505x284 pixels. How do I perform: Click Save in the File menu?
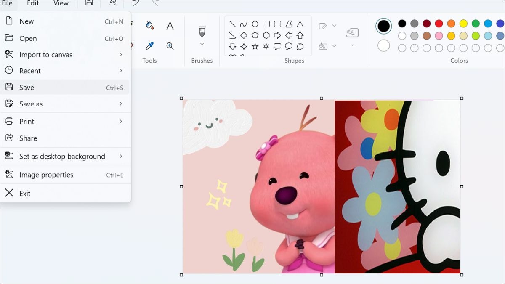(x=65, y=88)
